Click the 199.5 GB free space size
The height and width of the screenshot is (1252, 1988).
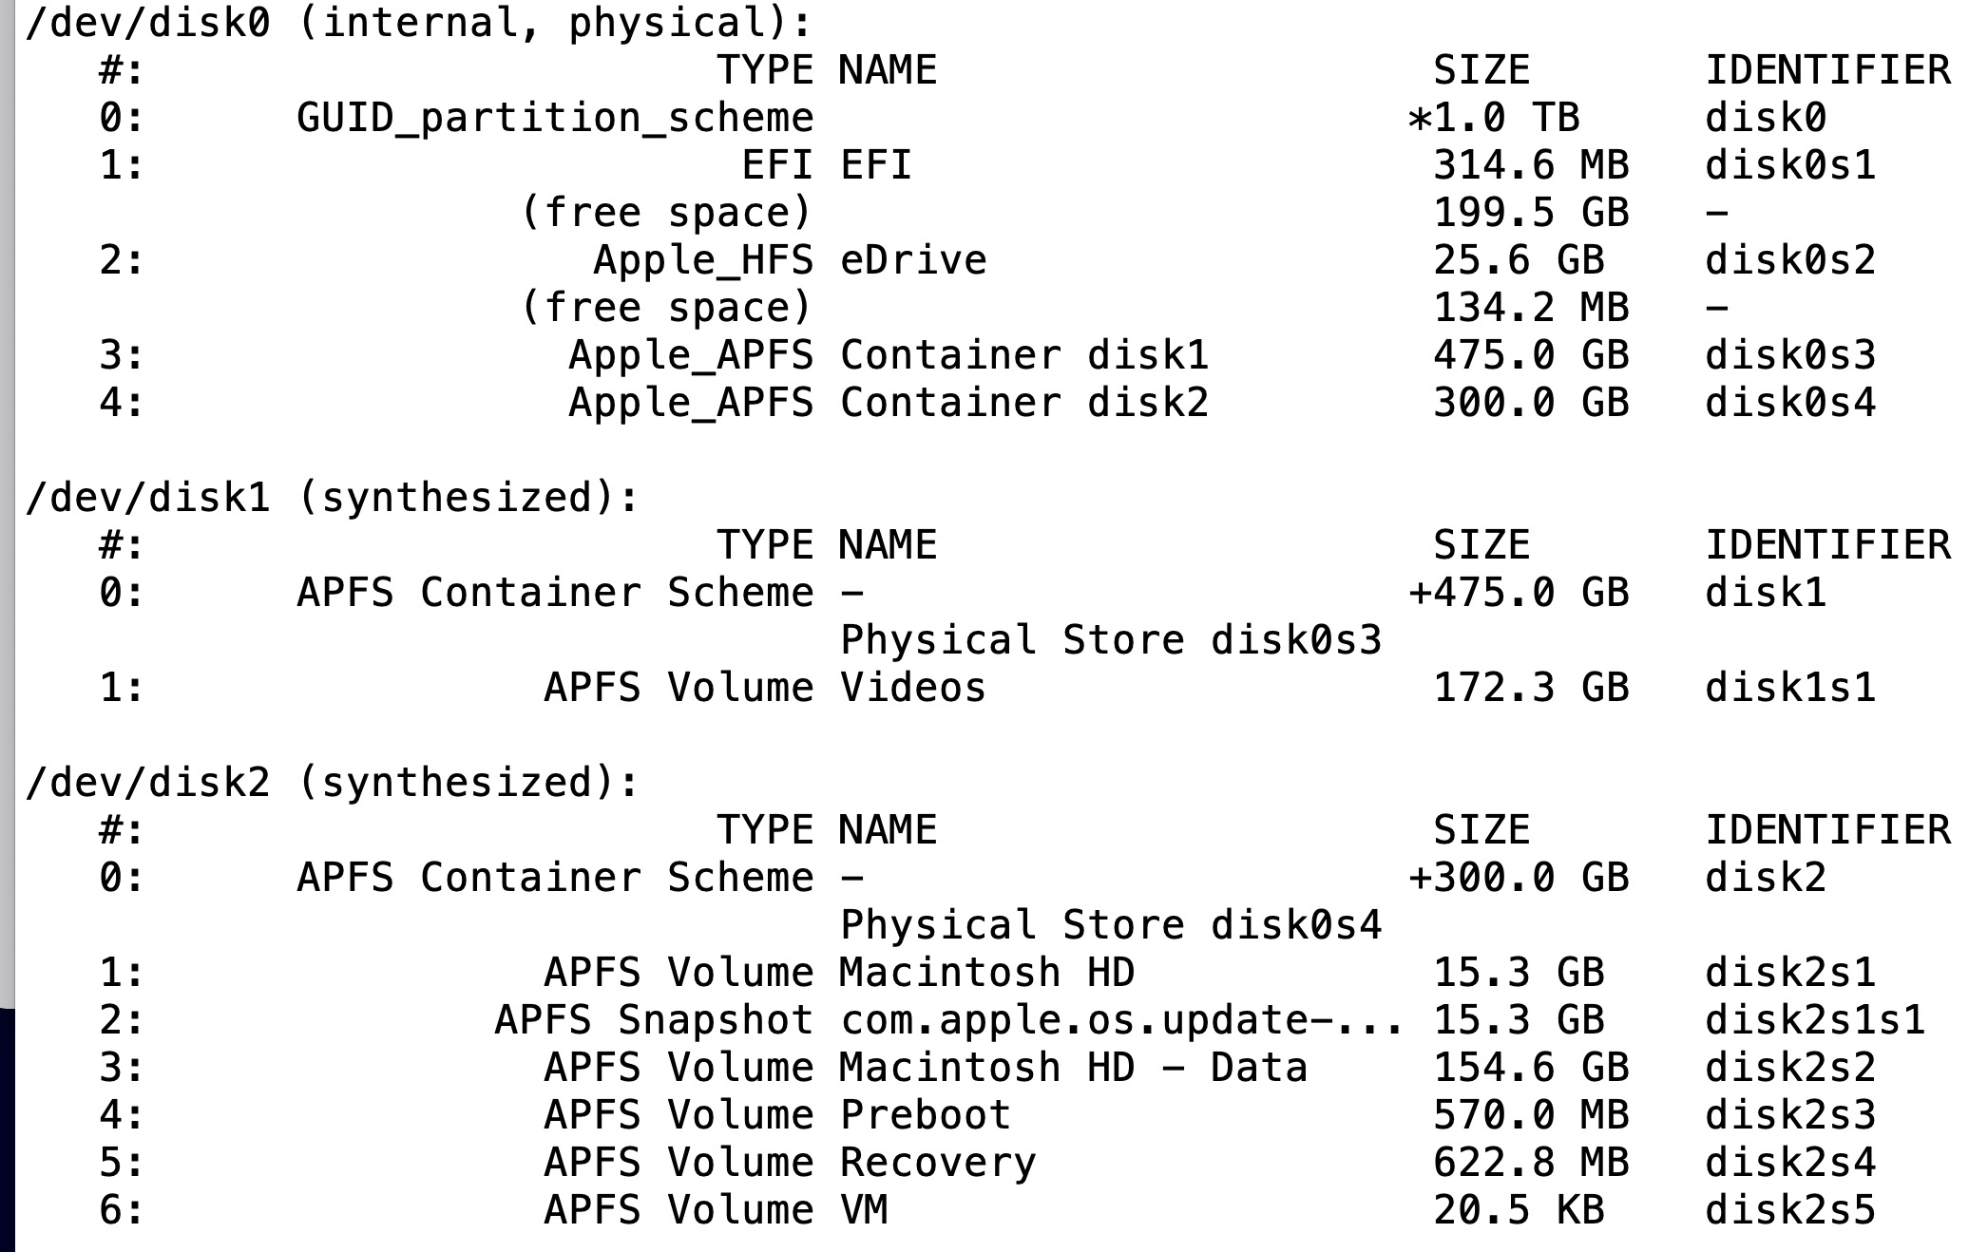tap(1531, 213)
